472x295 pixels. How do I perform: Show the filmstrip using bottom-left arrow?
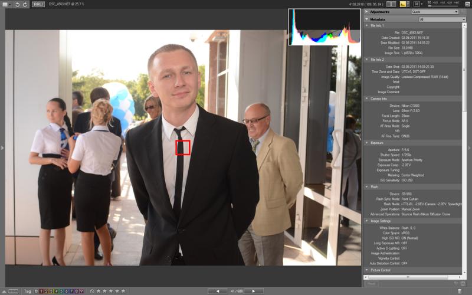click(x=4, y=291)
